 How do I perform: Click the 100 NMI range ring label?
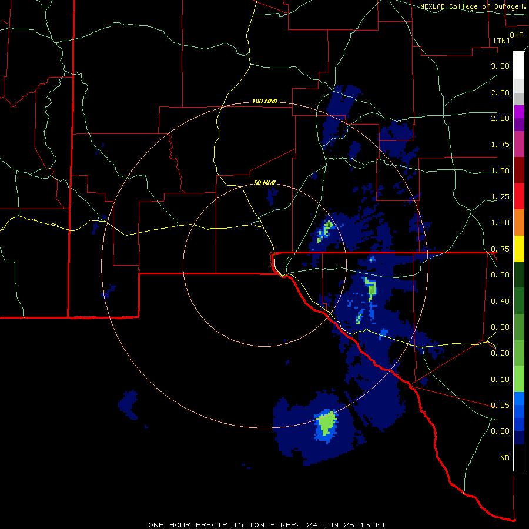[264, 101]
